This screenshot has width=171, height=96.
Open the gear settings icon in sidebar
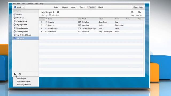coord(20,74)
